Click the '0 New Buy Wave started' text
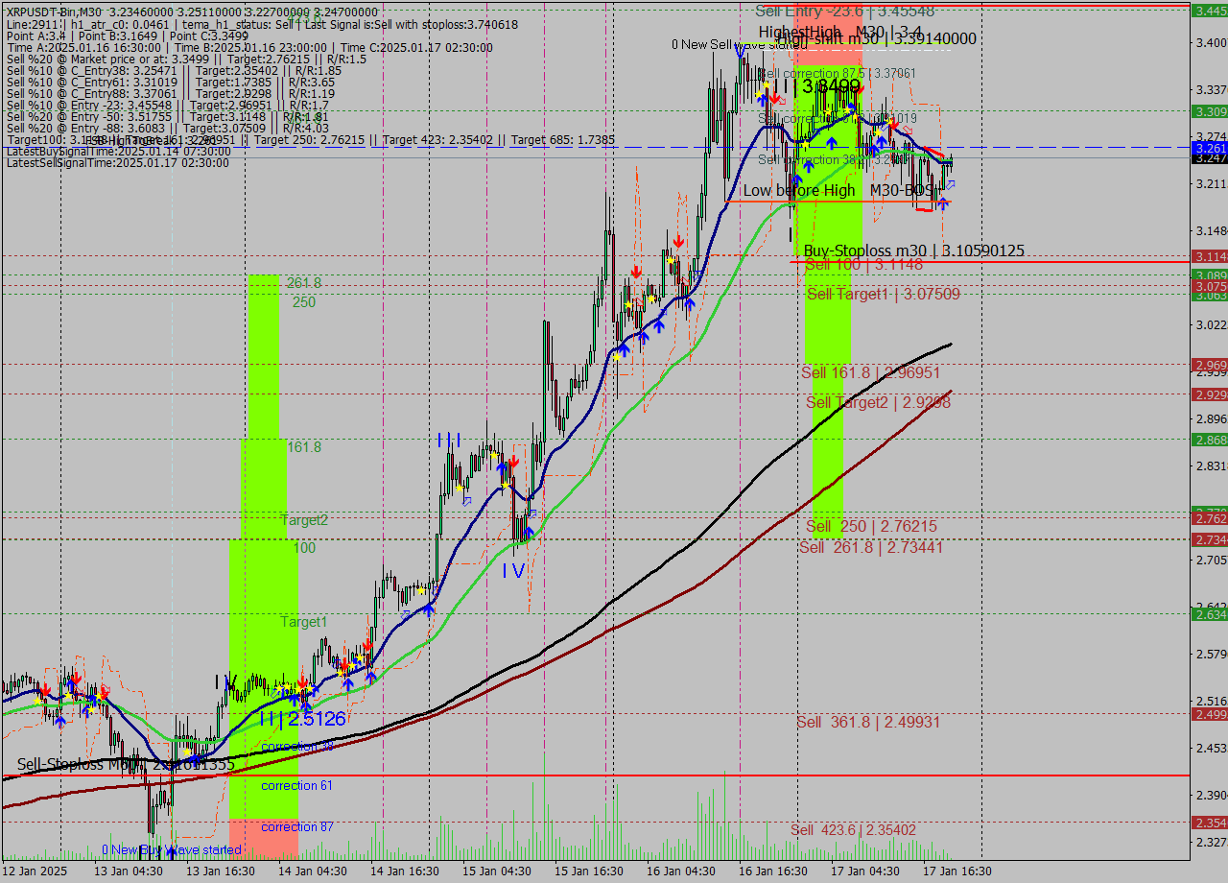Screen dimensions: 1228x883 [172, 849]
